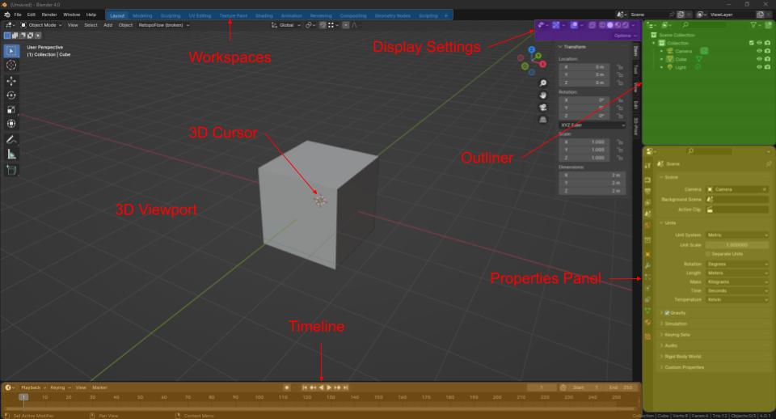This screenshot has height=419, width=776.
Task: Click the Options button in viewport header
Action: pyautogui.click(x=623, y=36)
